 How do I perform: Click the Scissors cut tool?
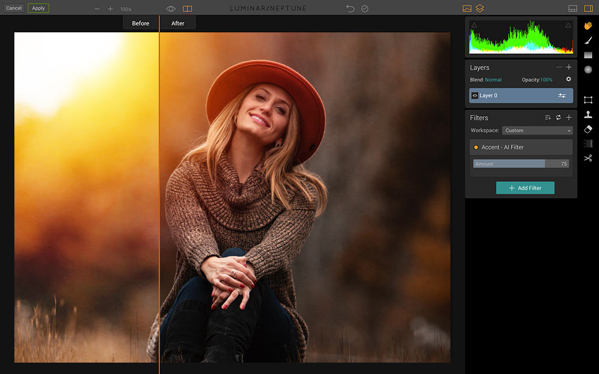(588, 158)
